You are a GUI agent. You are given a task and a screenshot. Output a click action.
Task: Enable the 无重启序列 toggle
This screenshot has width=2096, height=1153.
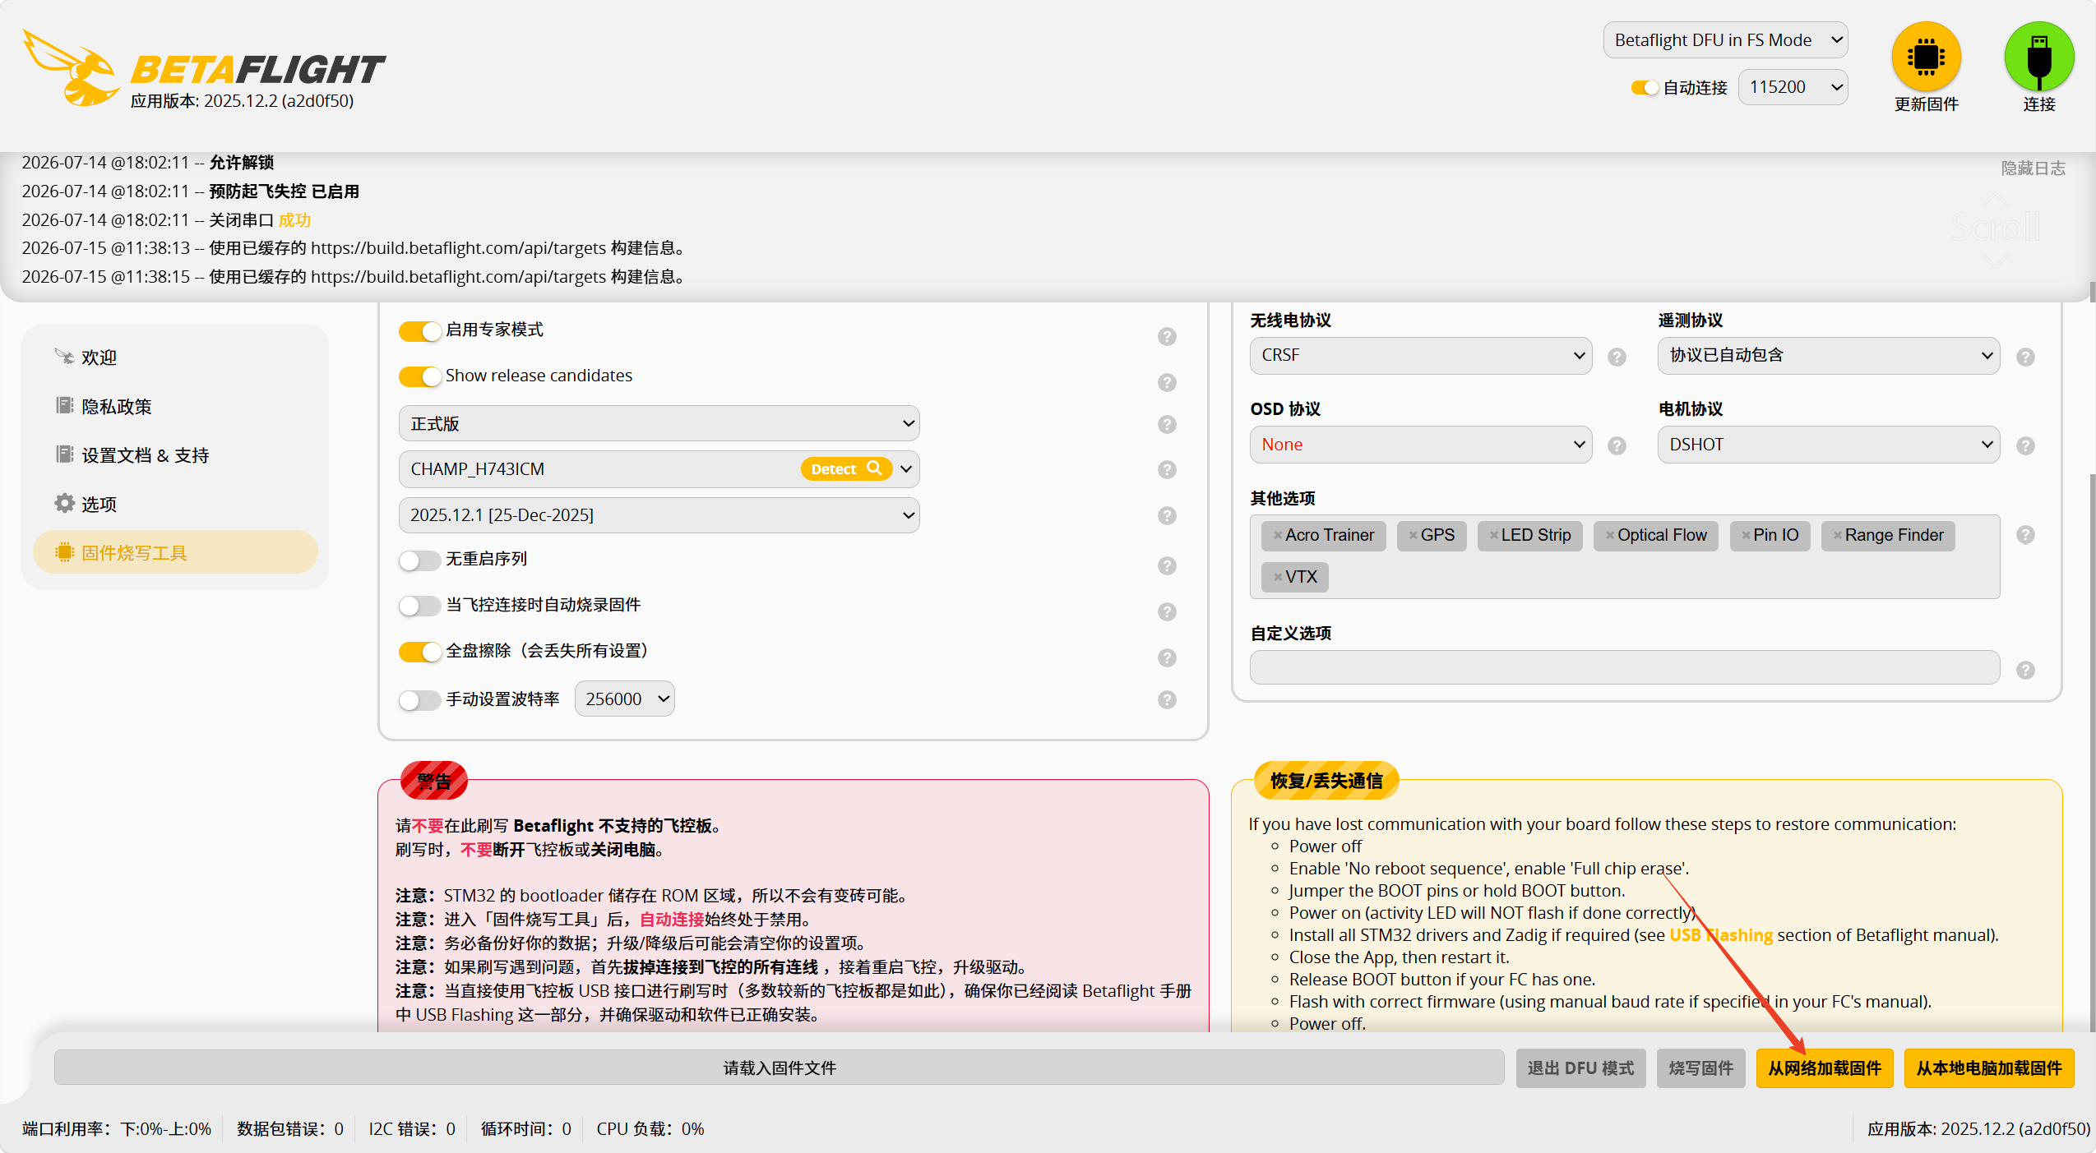click(x=419, y=560)
